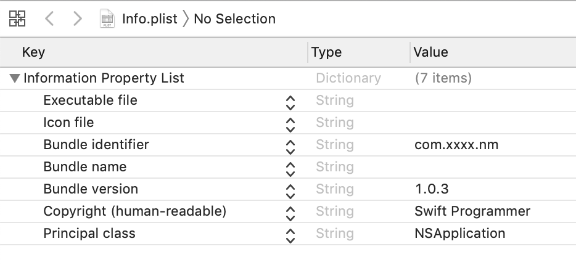This screenshot has height=265, width=576.
Task: Open key stepper for Principal class
Action: (x=290, y=235)
